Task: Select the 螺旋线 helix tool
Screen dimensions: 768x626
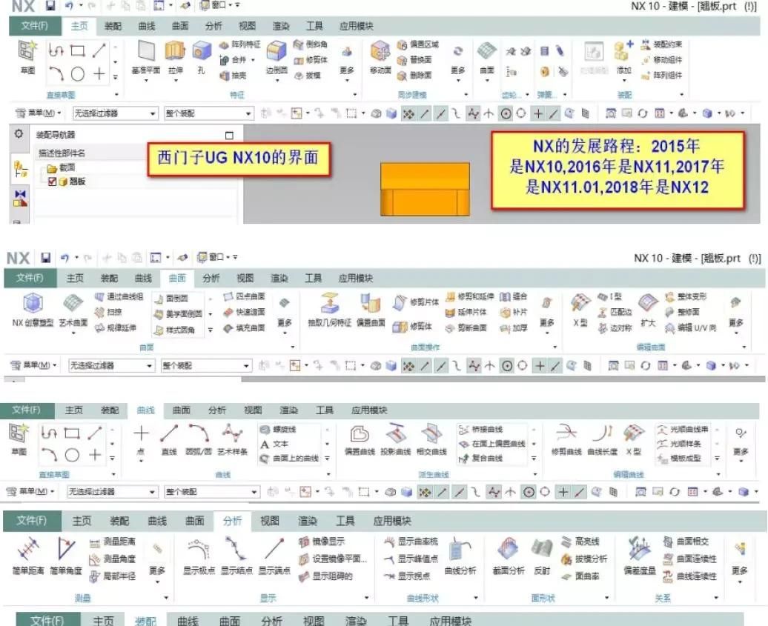Action: click(278, 429)
